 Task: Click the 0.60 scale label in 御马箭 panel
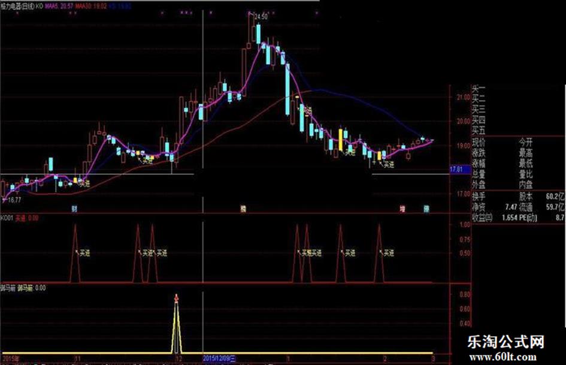point(465,309)
